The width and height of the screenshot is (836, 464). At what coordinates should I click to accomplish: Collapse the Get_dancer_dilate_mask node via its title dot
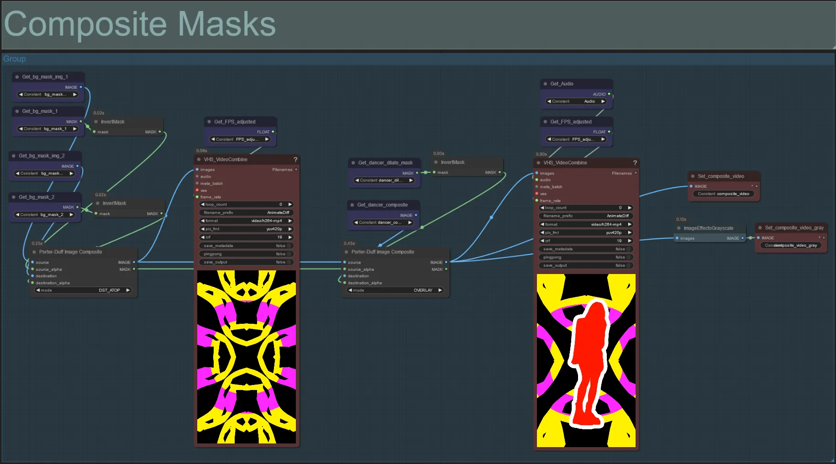(353, 163)
